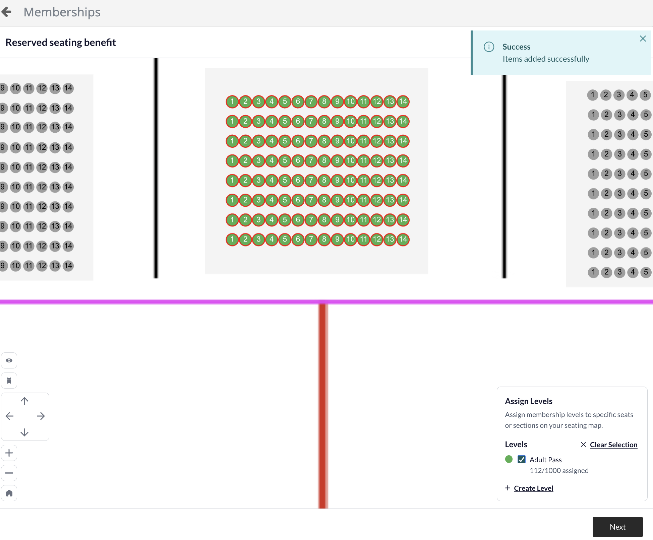The height and width of the screenshot is (540, 653).
Task: Select gray seat 2 in right section sixth row
Action: coord(606,193)
